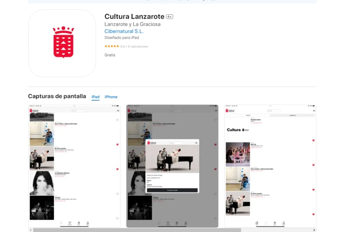Open the Cibernatural S.L. developer link
This screenshot has height=232, width=337.
click(x=124, y=31)
